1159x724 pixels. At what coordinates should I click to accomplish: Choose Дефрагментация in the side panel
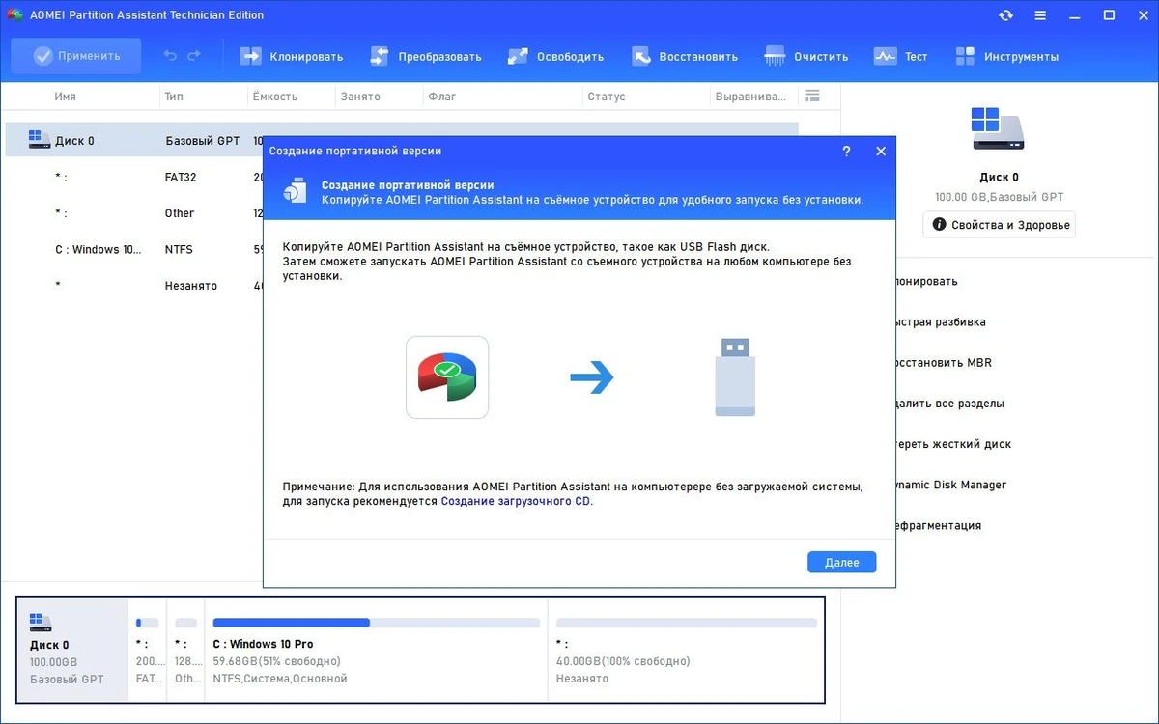click(x=939, y=525)
